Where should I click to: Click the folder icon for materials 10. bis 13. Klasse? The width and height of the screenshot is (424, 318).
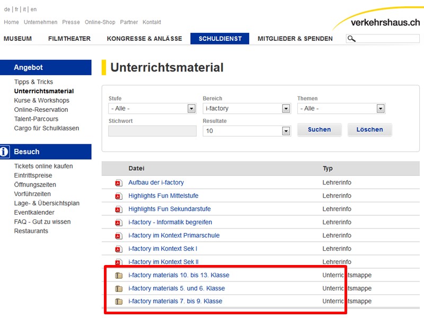point(119,276)
